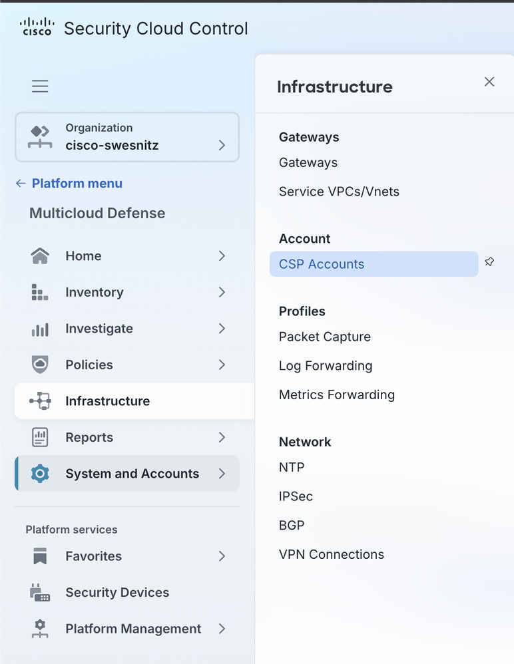Open VPN Connections
The width and height of the screenshot is (514, 664).
click(x=332, y=554)
